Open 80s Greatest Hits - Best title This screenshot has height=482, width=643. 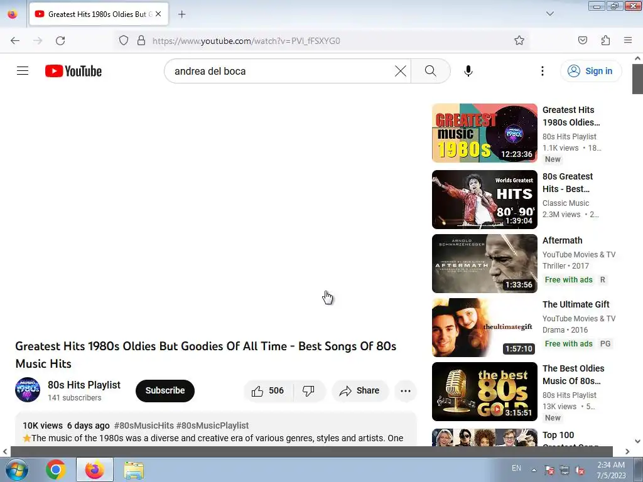click(568, 183)
